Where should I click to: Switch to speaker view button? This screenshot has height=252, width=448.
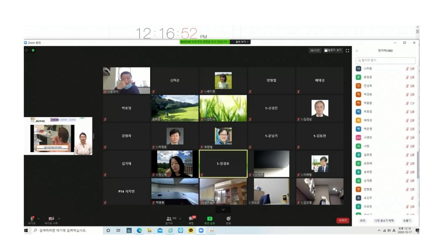click(333, 50)
